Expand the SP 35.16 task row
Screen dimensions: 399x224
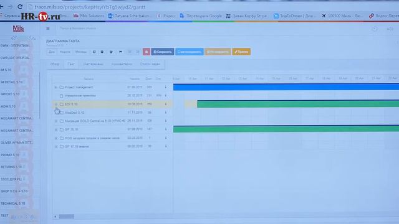(x=56, y=130)
